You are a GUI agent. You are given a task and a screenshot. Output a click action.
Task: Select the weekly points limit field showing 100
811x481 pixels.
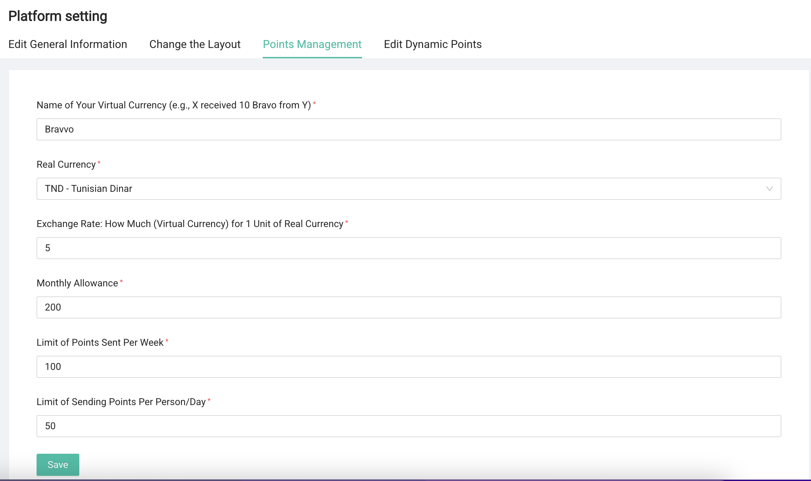coord(409,367)
